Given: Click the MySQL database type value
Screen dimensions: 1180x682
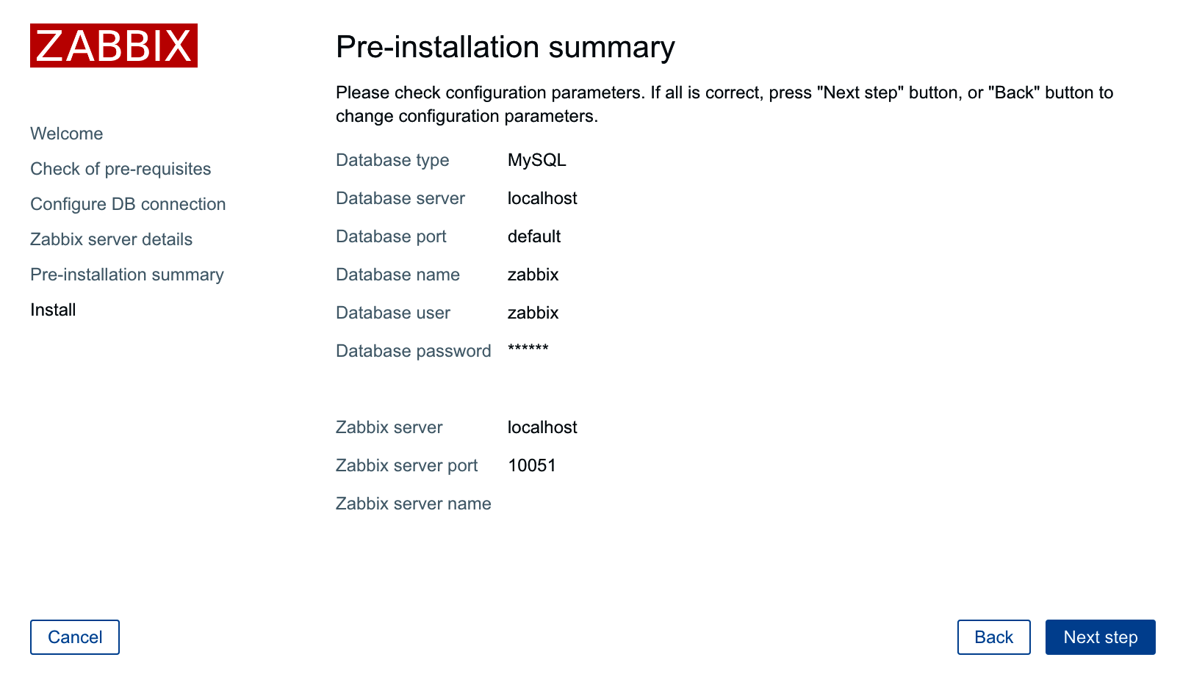Looking at the screenshot, I should [537, 160].
